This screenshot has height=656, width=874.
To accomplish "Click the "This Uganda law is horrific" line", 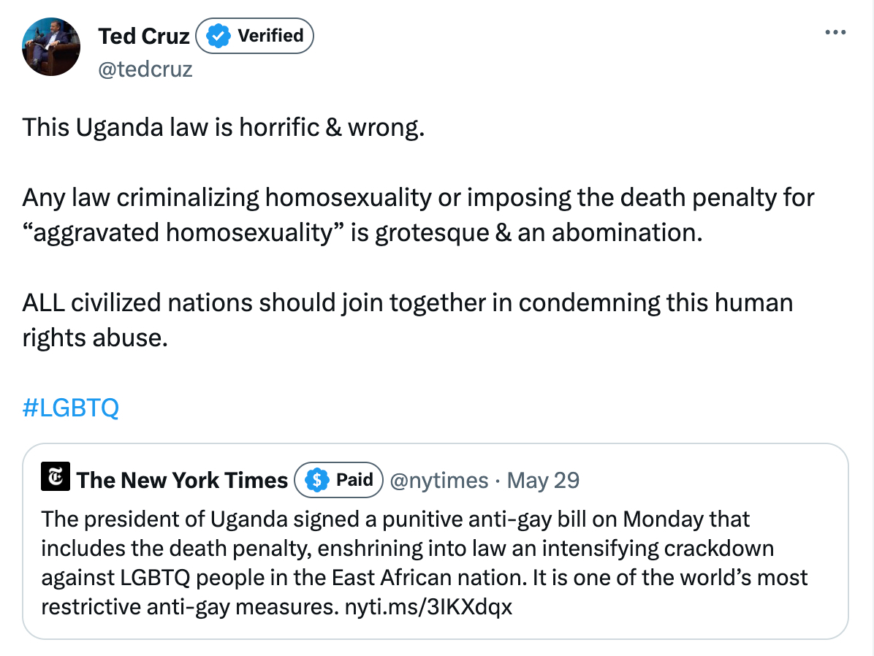I will pos(223,128).
